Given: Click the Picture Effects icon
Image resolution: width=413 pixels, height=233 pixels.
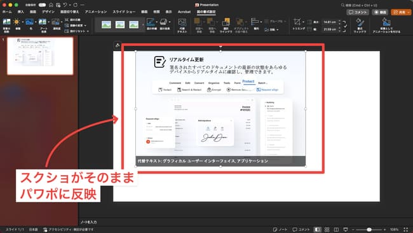Looking at the screenshot, I should click(x=164, y=22).
